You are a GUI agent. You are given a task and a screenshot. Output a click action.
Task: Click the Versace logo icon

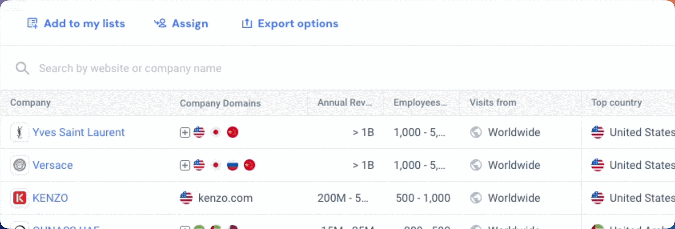(x=19, y=165)
